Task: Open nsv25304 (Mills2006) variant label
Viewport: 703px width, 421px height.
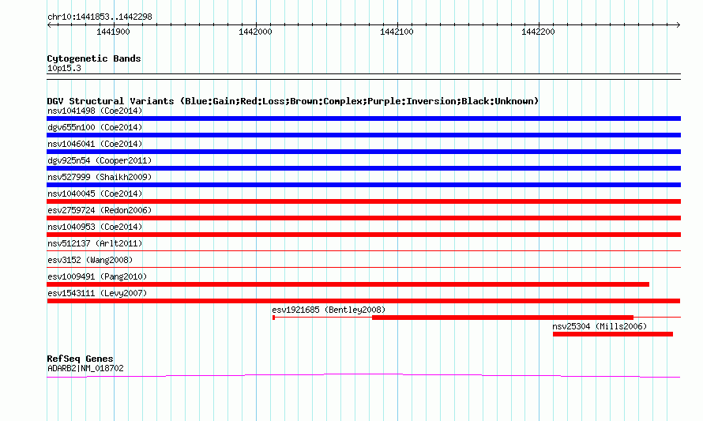Action: [600, 326]
